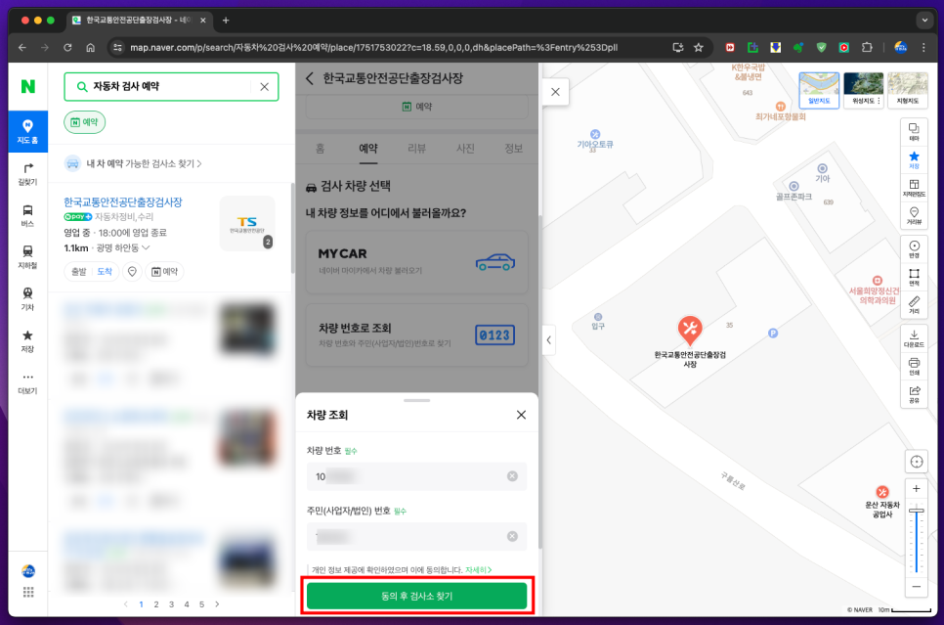The width and height of the screenshot is (944, 625).
Task: Click the location pin icon in the result card
Action: [x=132, y=272]
